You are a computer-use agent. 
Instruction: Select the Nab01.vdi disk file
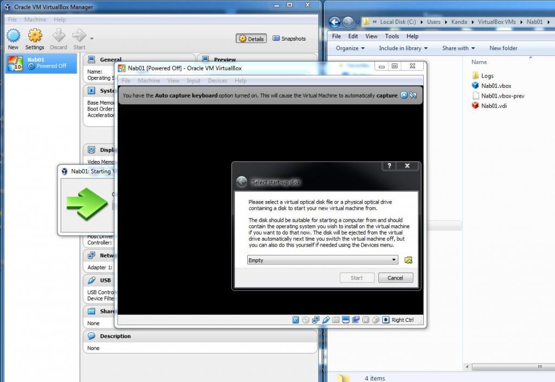pos(489,106)
